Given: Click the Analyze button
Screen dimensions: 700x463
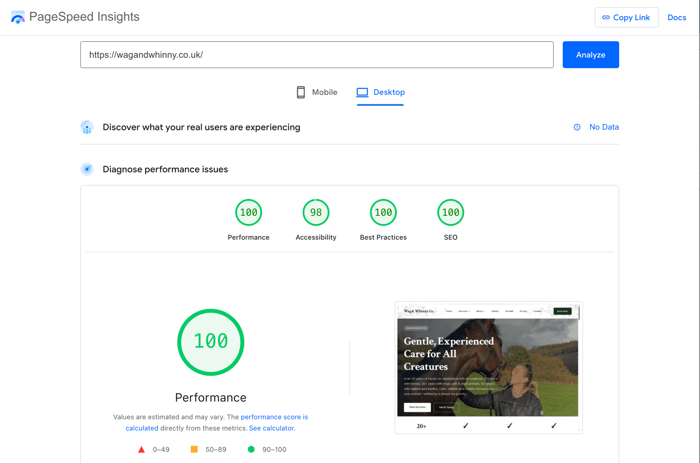Looking at the screenshot, I should coord(591,55).
